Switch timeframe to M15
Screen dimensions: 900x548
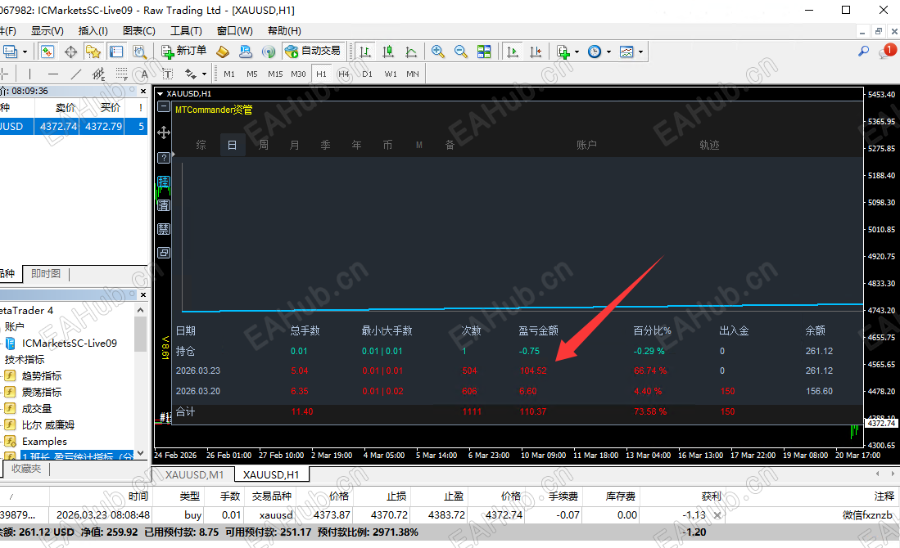click(x=275, y=74)
